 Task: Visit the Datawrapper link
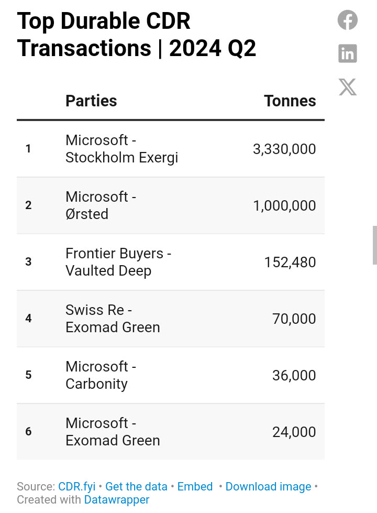pyautogui.click(x=117, y=499)
